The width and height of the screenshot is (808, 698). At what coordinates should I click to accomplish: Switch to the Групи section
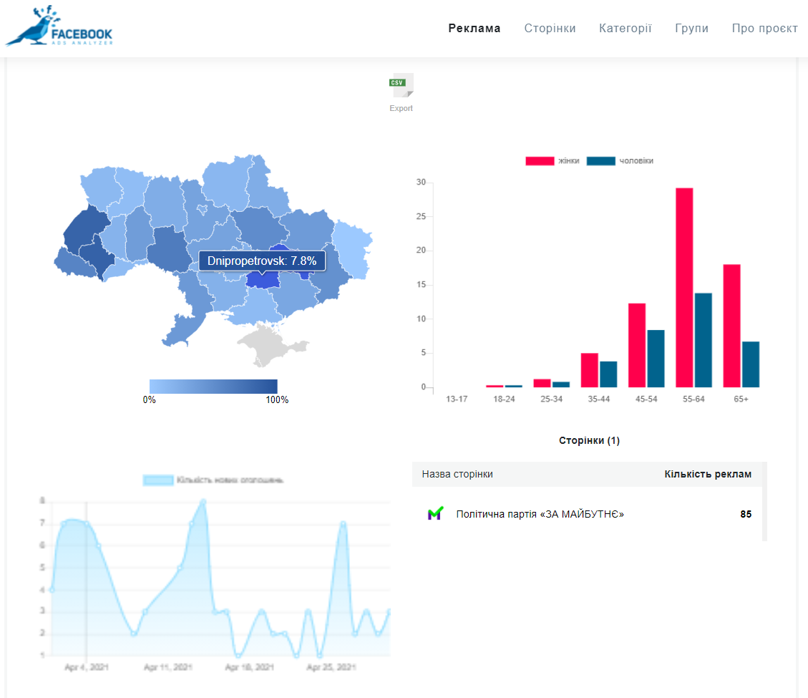(691, 29)
